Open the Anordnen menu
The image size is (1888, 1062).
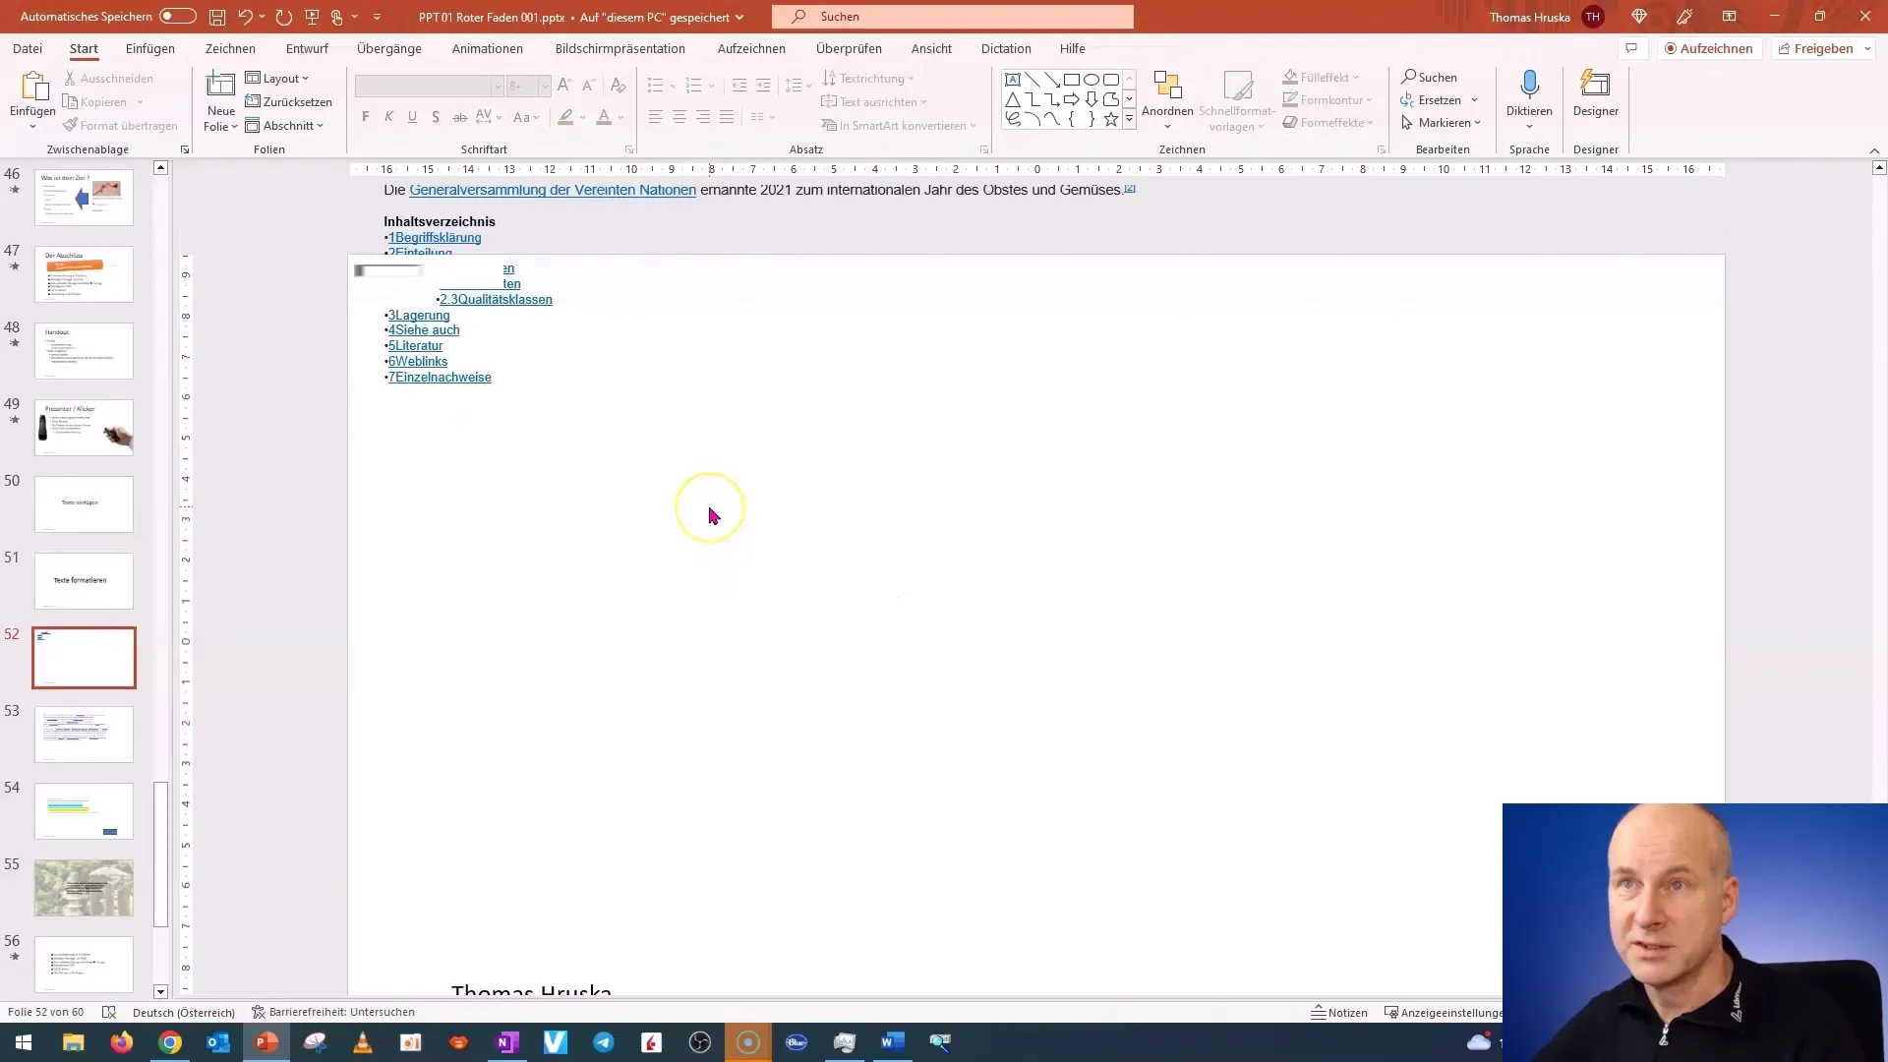pyautogui.click(x=1167, y=98)
